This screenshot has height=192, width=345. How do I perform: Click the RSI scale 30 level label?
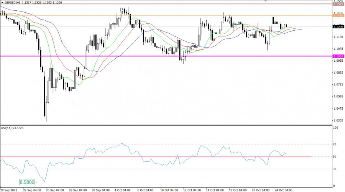click(x=335, y=169)
